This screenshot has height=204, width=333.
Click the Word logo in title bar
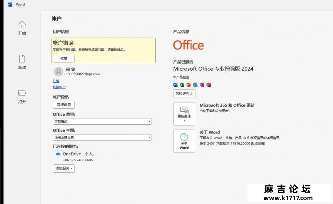(10, 5)
